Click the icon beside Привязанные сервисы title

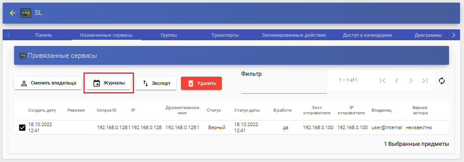tap(22, 55)
